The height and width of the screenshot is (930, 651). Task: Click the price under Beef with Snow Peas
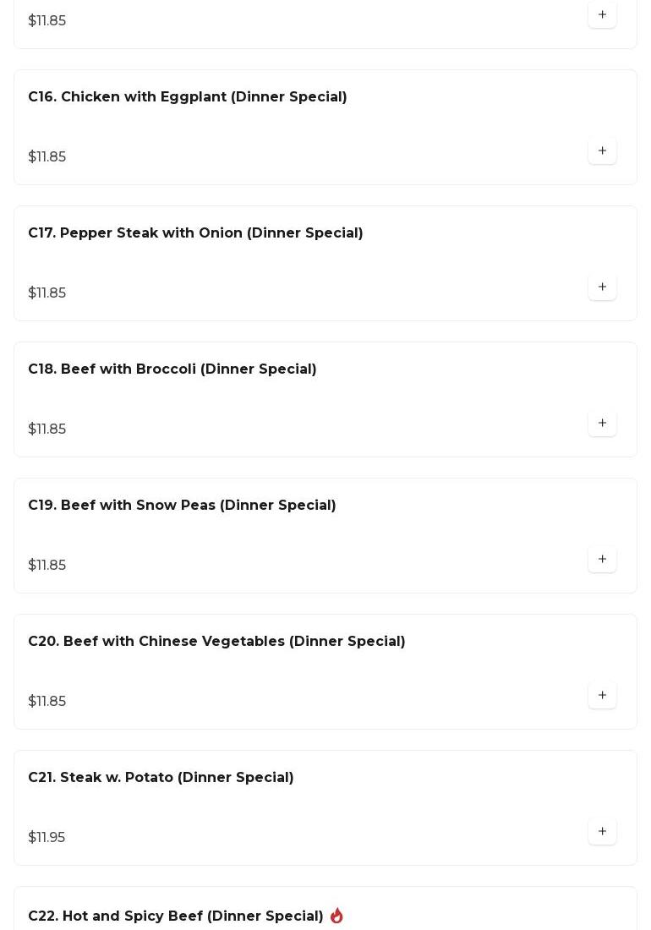[x=46, y=566]
